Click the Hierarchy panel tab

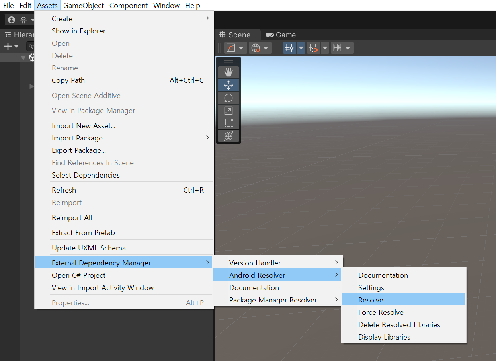tap(19, 35)
